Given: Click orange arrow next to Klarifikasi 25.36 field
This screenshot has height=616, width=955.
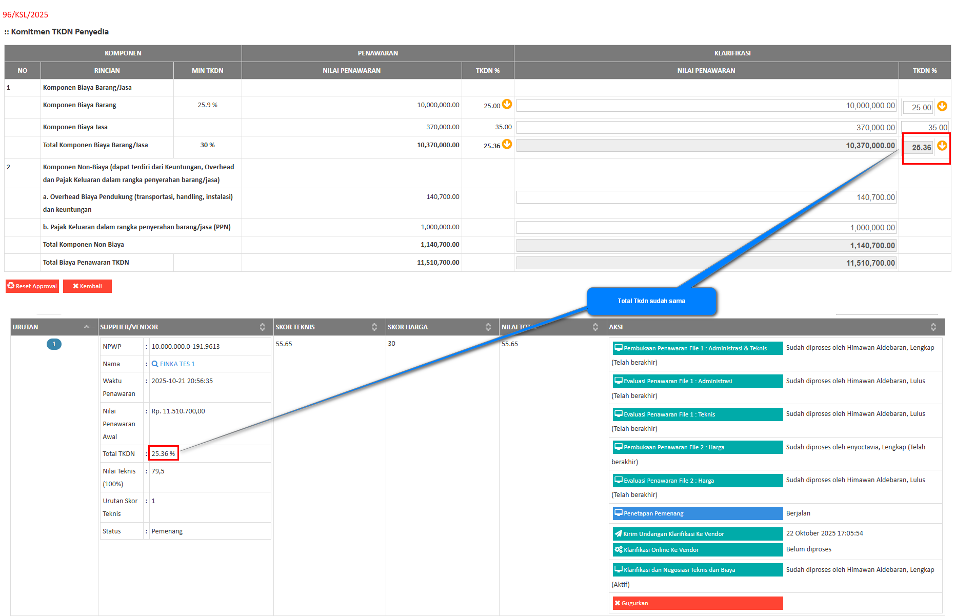Looking at the screenshot, I should tap(942, 146).
